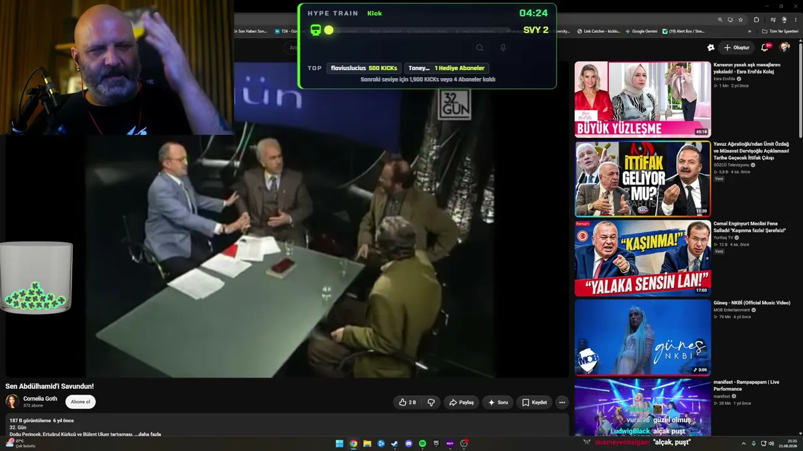The width and height of the screenshot is (803, 451).
Task: Expand description with ...daha fazla
Action: click(x=147, y=434)
